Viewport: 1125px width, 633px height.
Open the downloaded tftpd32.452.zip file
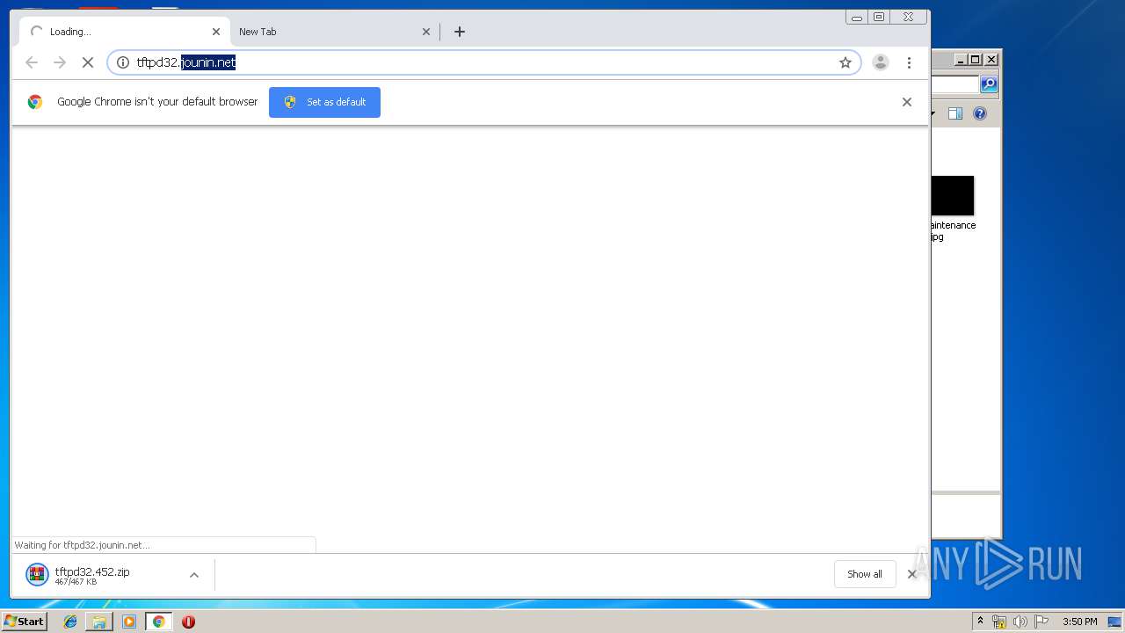point(92,575)
